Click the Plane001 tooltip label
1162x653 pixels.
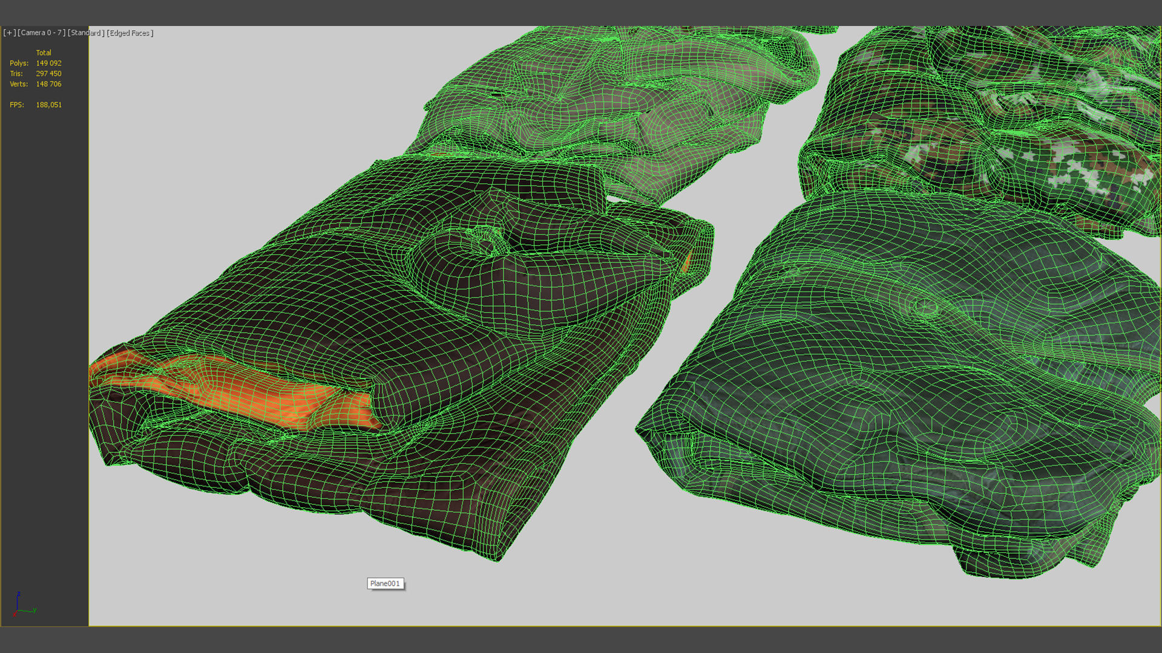[x=385, y=583]
